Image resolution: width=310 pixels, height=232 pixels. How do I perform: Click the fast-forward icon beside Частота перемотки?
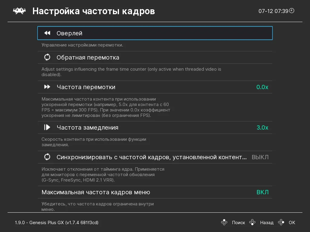pos(47,87)
